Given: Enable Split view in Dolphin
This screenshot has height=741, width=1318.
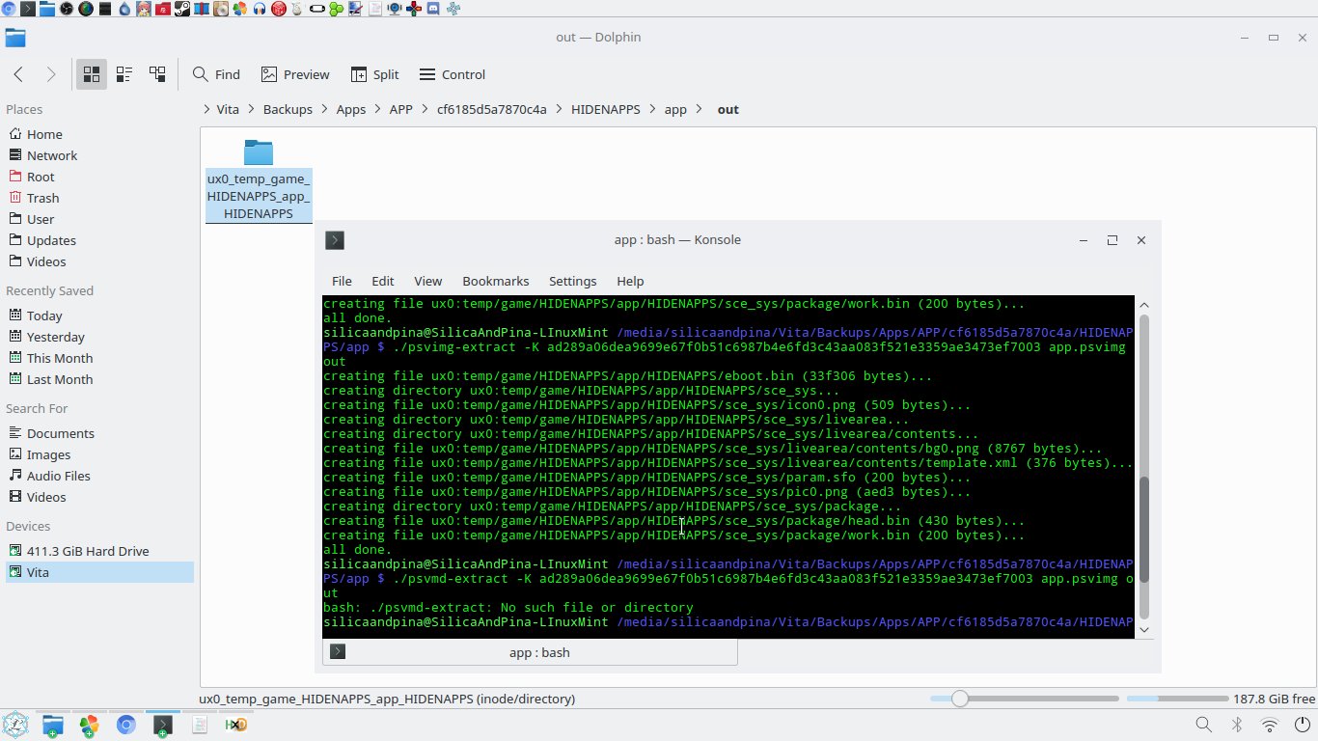Looking at the screenshot, I should coord(374,74).
